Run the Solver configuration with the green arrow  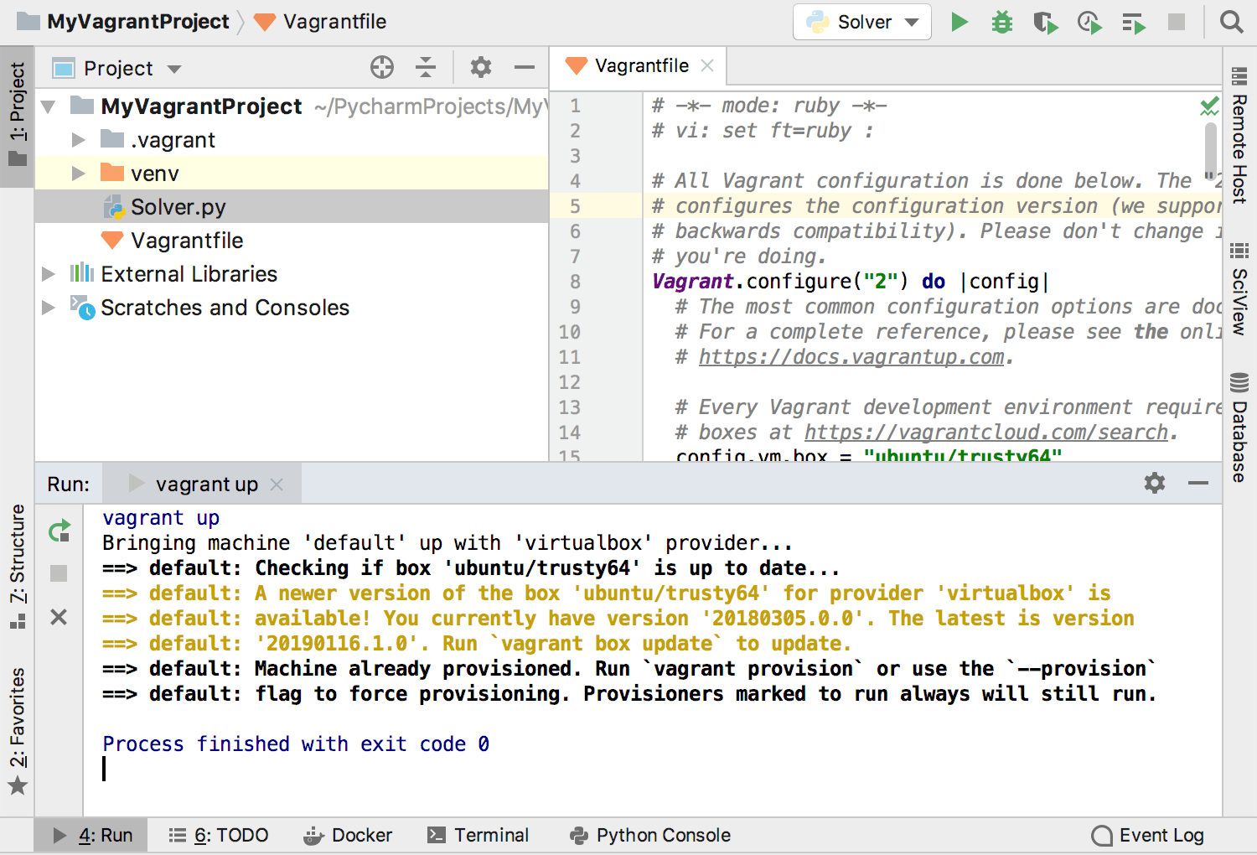(959, 22)
